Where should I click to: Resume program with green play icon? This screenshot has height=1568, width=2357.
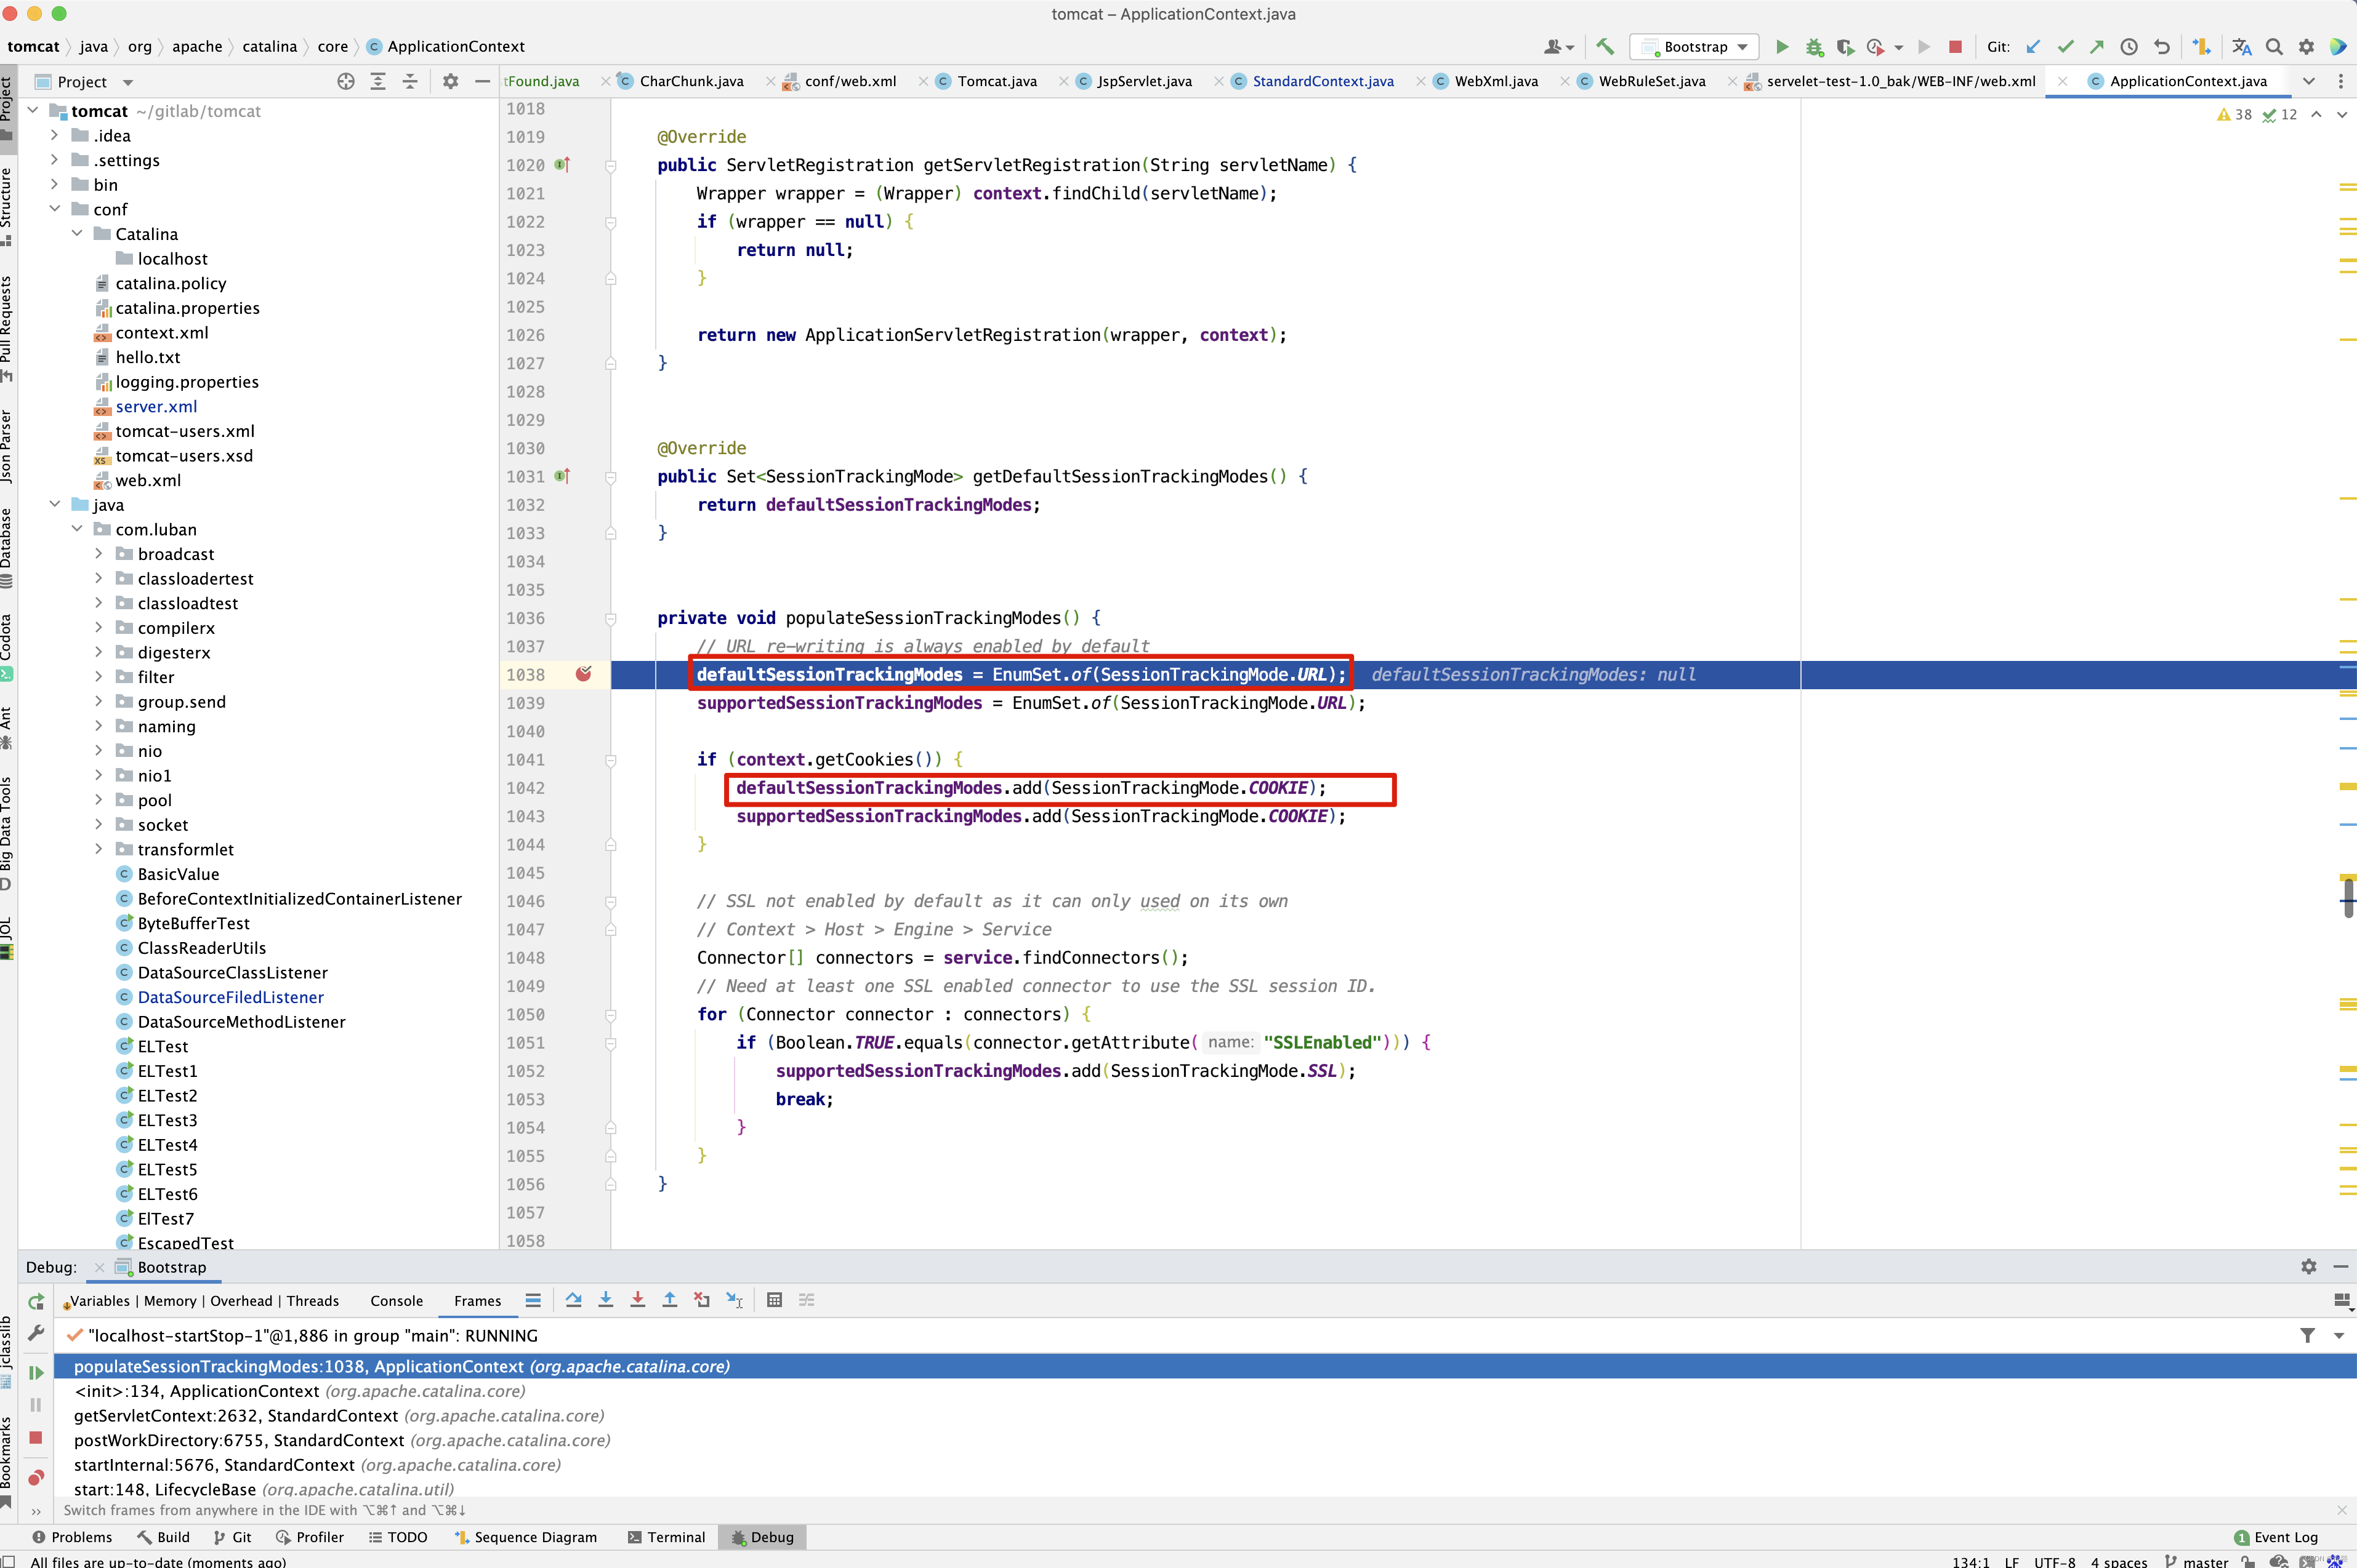click(x=36, y=1373)
